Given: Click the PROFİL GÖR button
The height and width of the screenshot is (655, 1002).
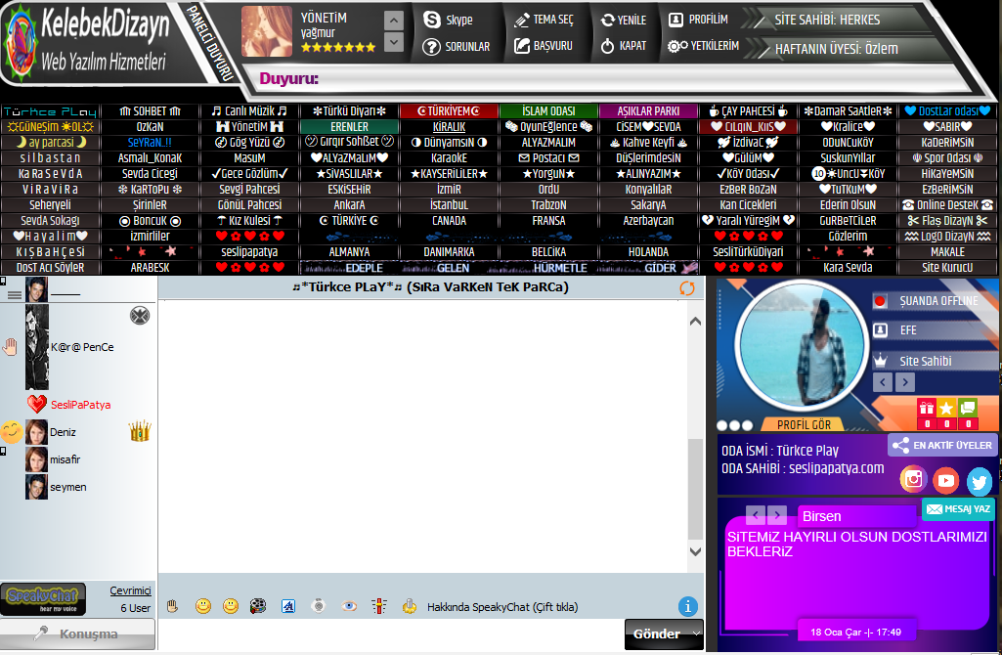Looking at the screenshot, I should pos(804,424).
